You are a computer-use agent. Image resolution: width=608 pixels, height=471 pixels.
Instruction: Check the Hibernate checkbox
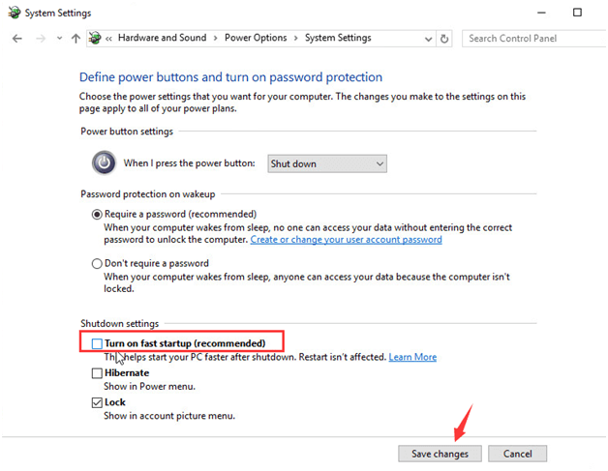tap(96, 372)
